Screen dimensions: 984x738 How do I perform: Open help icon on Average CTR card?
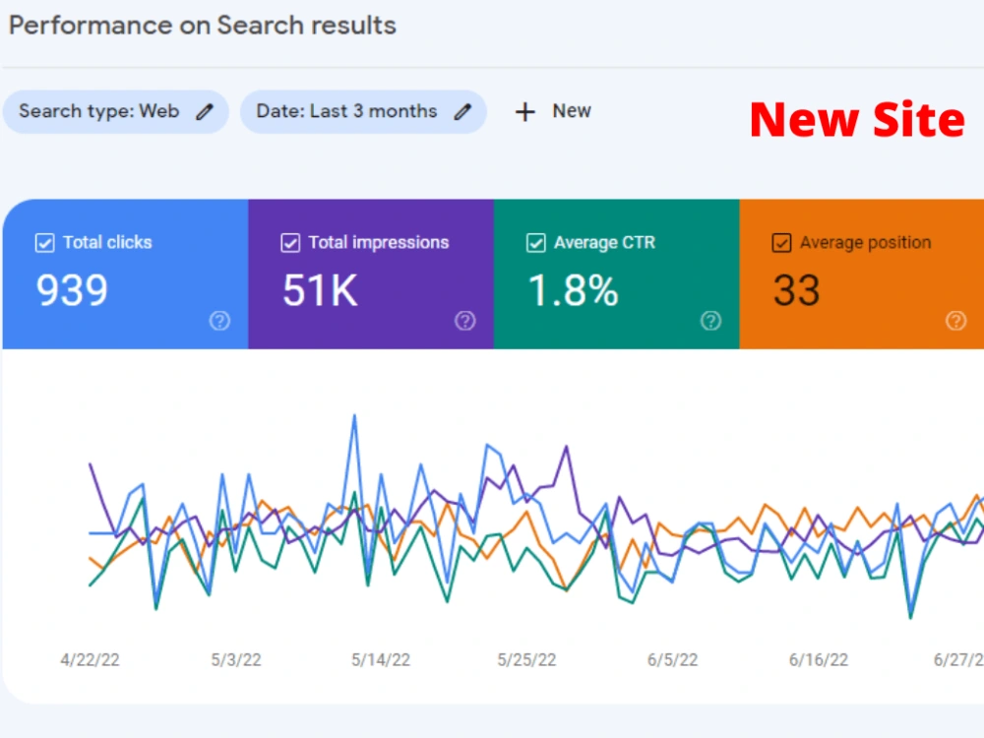710,321
